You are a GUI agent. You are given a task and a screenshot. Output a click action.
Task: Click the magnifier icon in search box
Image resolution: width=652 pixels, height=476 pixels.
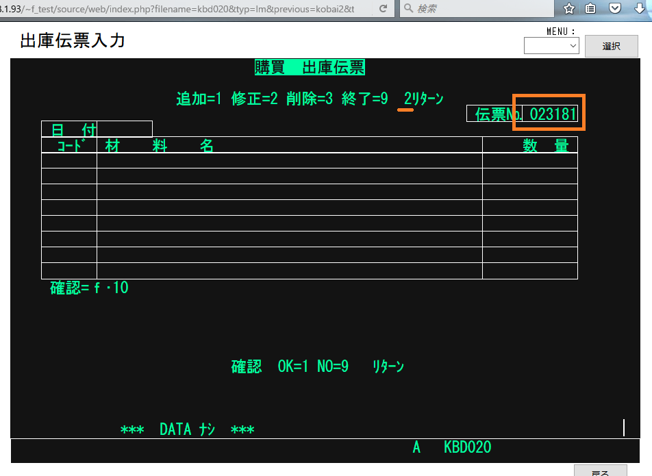(408, 9)
